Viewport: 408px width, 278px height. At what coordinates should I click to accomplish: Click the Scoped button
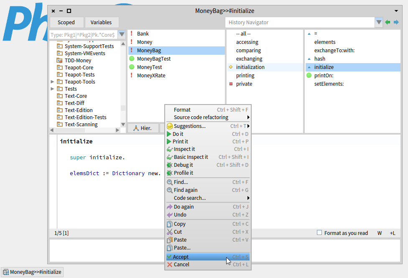[66, 23]
